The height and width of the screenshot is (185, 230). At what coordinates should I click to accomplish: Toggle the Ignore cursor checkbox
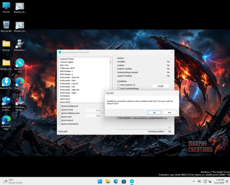[60, 110]
